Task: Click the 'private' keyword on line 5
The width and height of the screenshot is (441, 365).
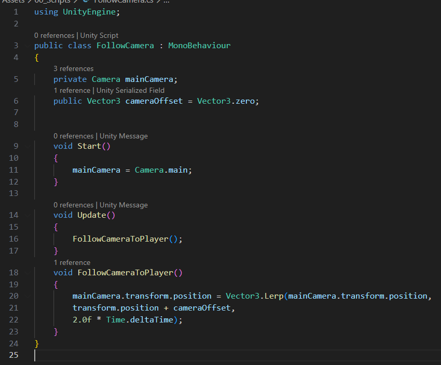Action: click(70, 79)
